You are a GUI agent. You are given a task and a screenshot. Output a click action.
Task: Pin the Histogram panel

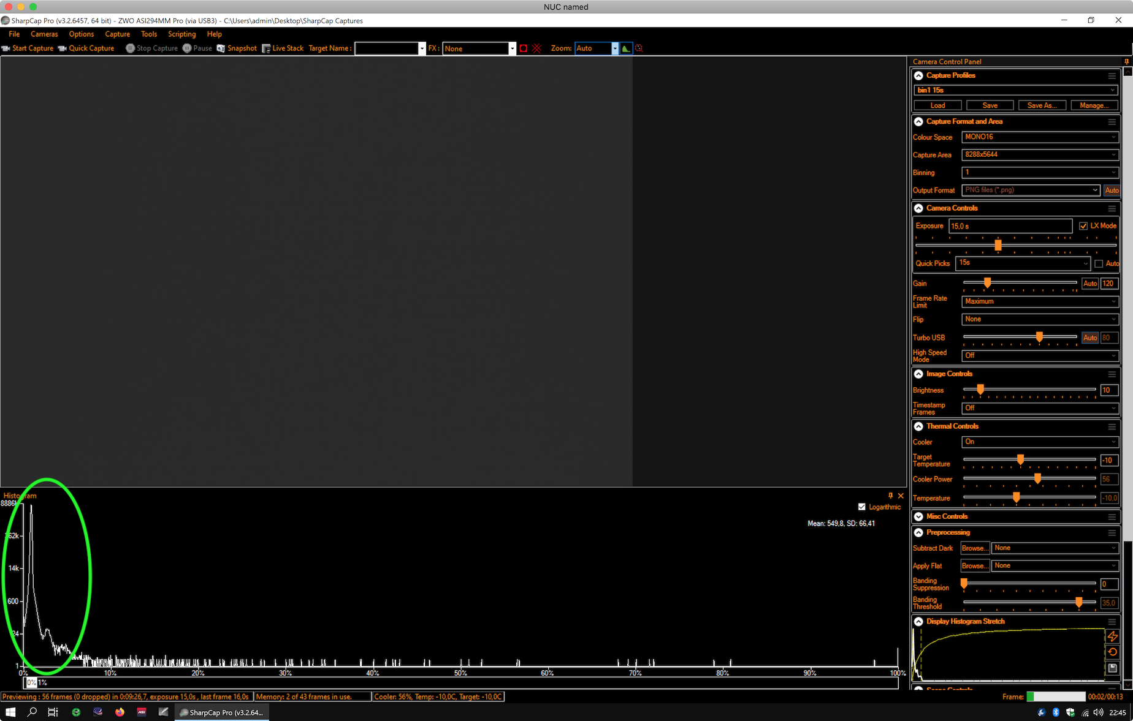click(891, 496)
